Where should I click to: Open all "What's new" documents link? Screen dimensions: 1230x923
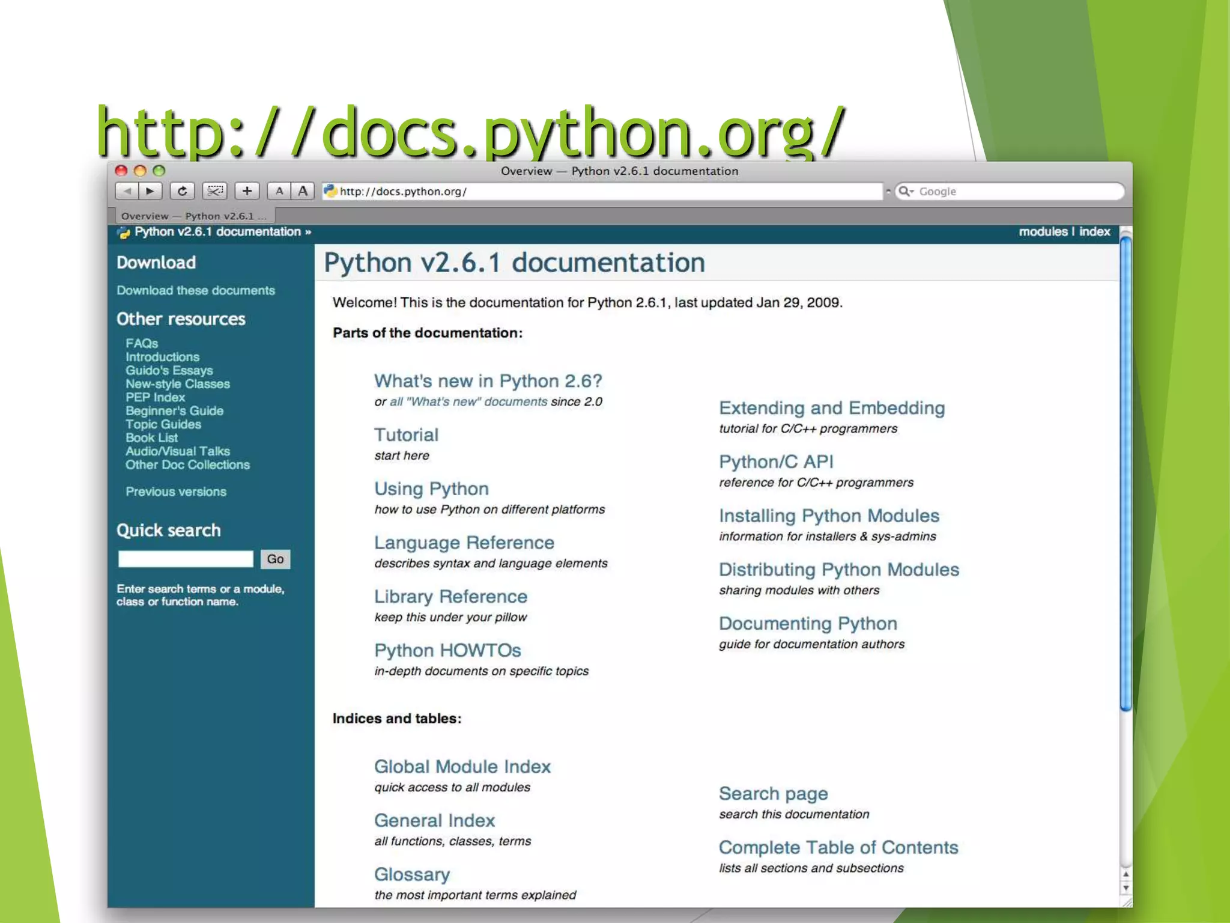tap(468, 401)
